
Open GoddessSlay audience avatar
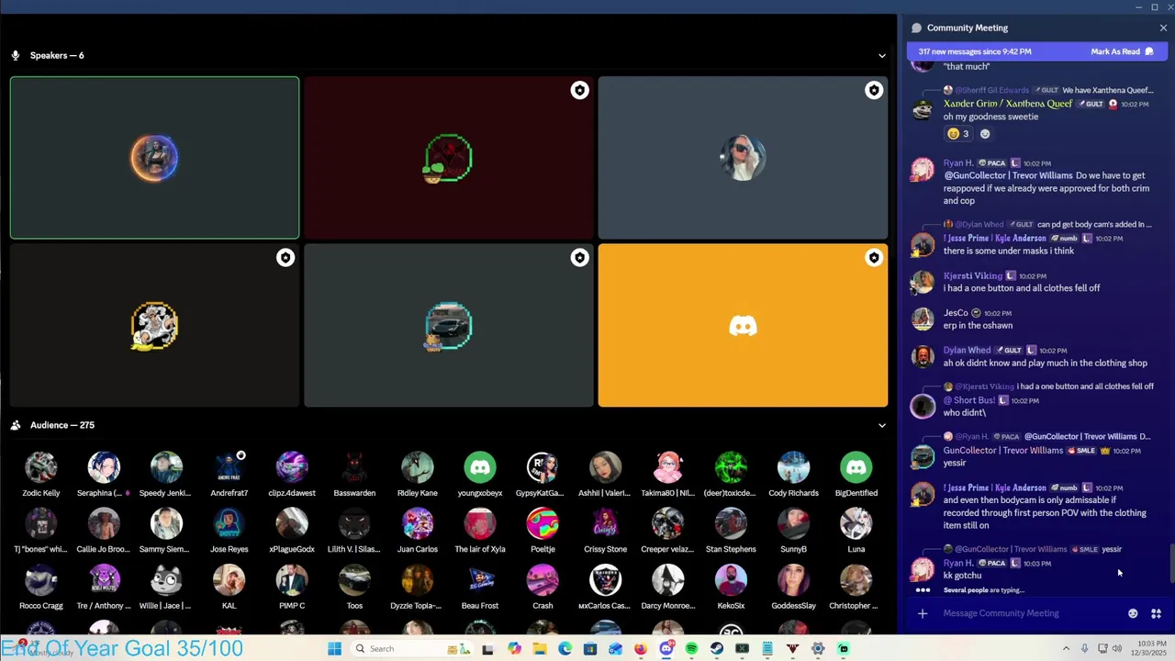pyautogui.click(x=793, y=580)
